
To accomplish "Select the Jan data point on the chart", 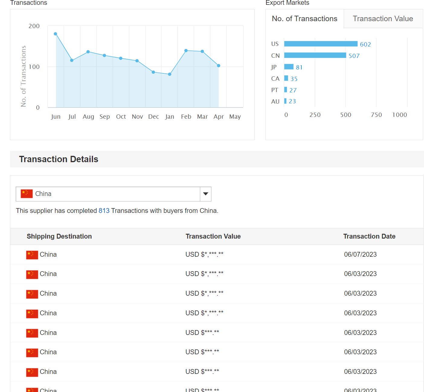I will tap(170, 74).
